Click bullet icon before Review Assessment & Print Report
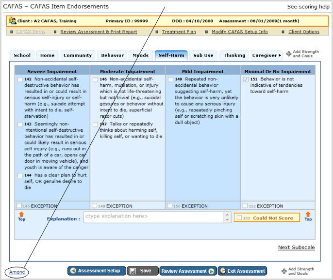 [55, 32]
